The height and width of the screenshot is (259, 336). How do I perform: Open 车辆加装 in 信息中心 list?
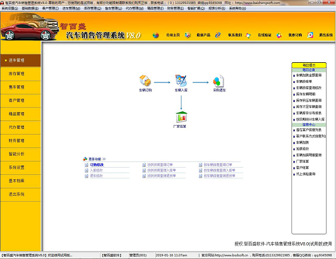click(302, 142)
